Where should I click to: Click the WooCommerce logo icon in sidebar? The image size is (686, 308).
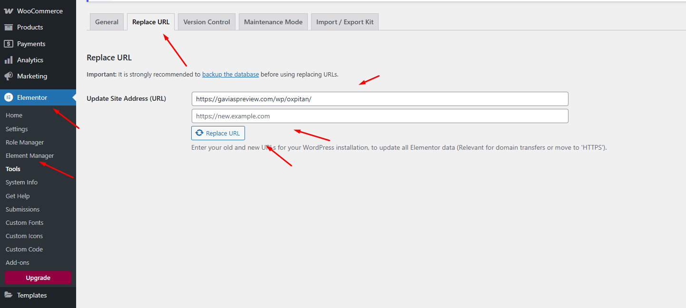pyautogui.click(x=9, y=11)
